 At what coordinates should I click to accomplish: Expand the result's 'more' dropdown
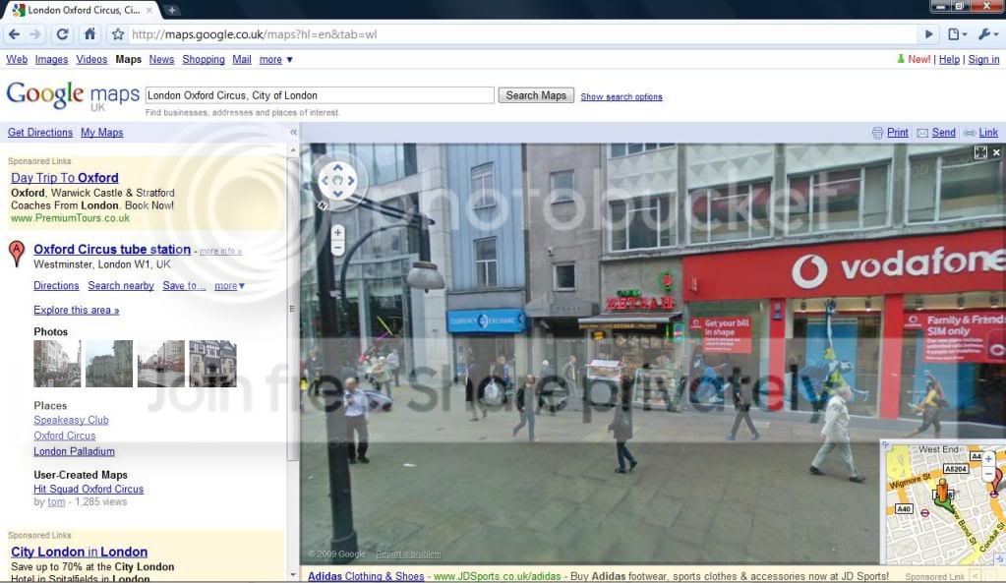pyautogui.click(x=230, y=285)
